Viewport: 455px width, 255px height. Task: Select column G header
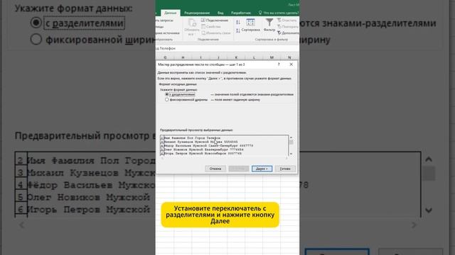click(165, 57)
